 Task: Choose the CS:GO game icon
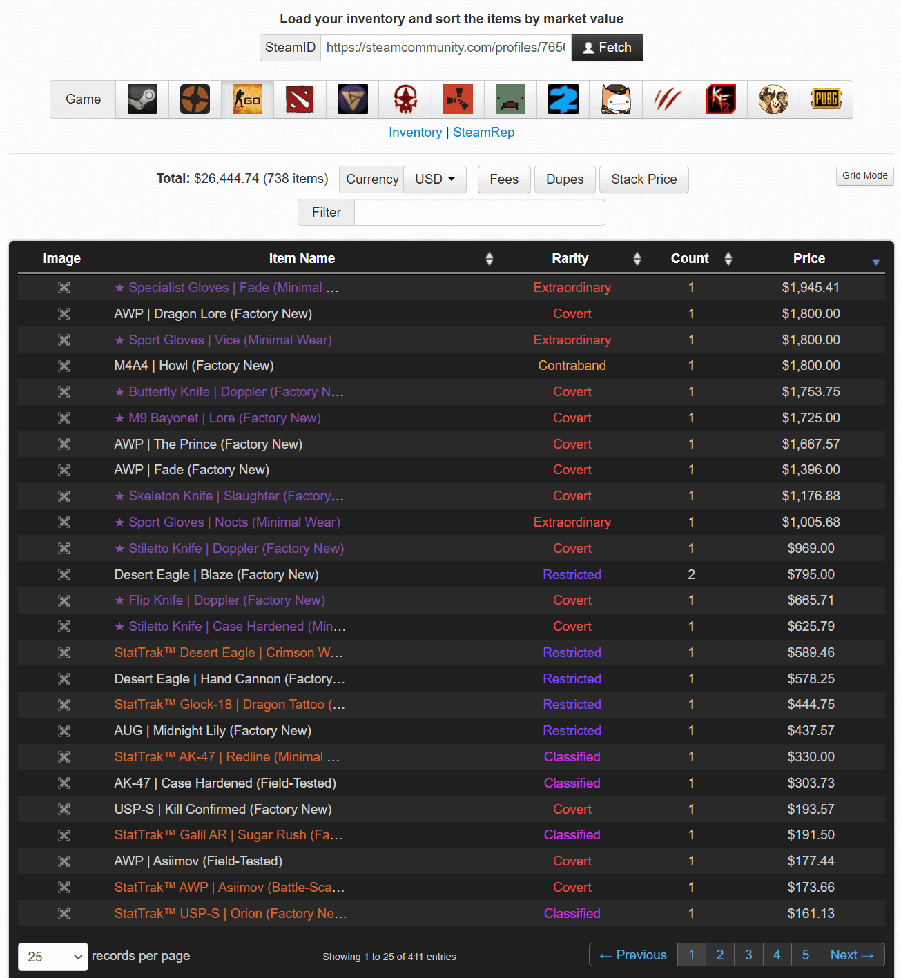coord(247,99)
